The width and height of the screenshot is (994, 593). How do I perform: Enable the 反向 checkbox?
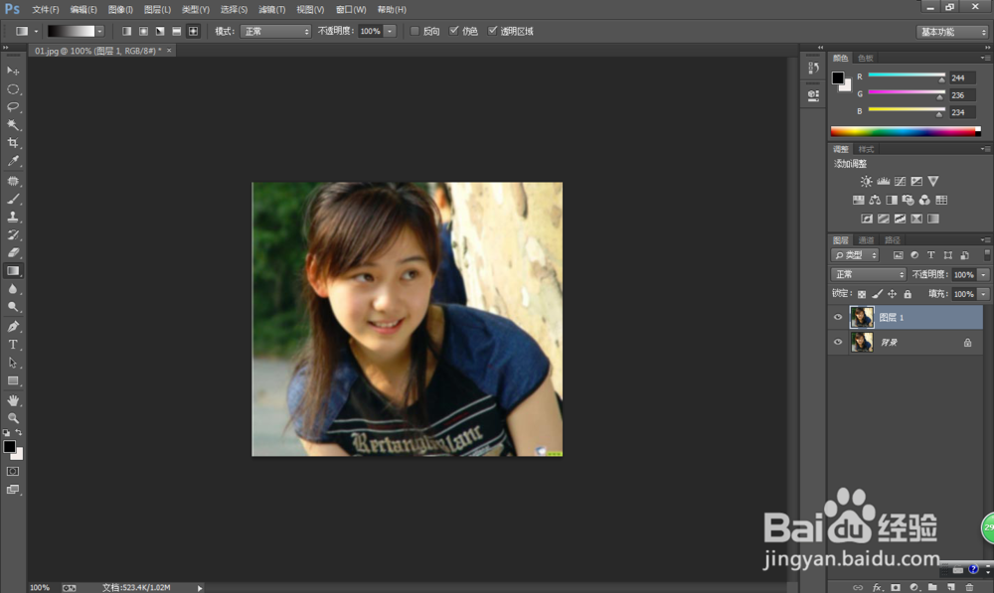pos(414,31)
